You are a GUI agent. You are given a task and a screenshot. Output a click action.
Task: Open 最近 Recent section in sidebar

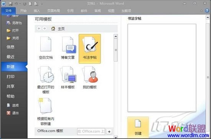coord(10,57)
